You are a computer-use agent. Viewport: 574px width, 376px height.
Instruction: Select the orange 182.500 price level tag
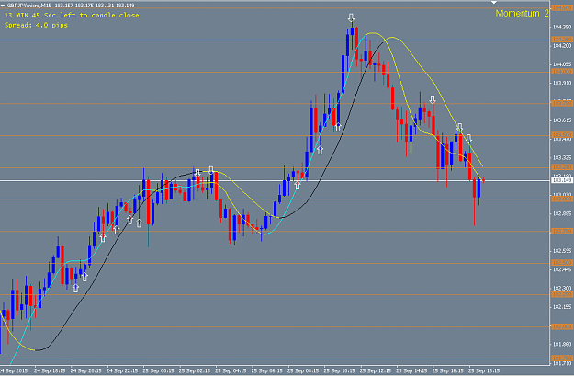coord(562,263)
